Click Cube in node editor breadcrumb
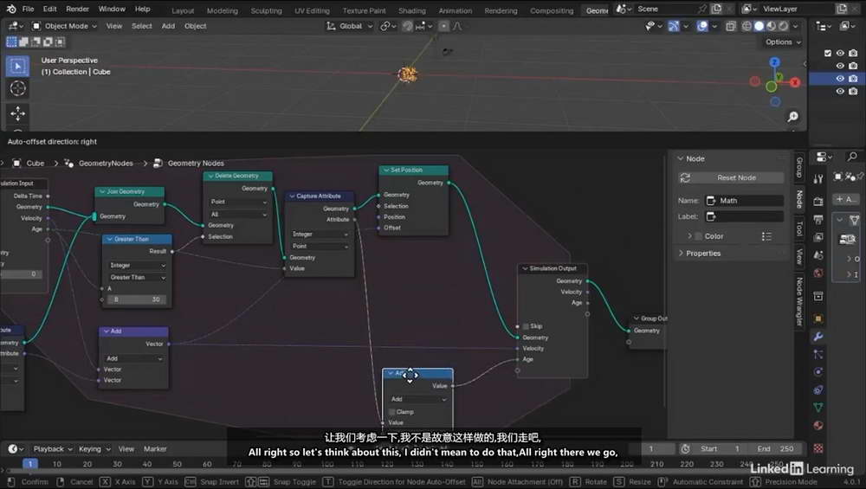The width and height of the screenshot is (866, 489). pos(35,164)
